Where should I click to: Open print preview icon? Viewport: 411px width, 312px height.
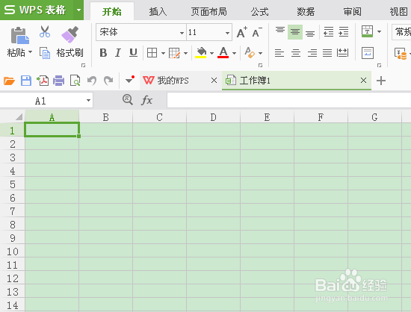point(75,81)
